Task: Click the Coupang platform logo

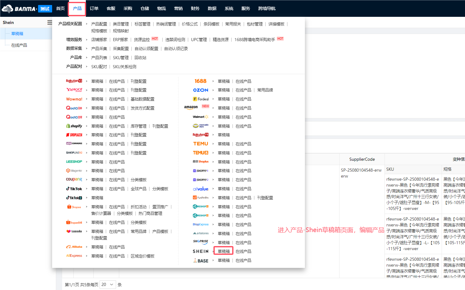Action: click(x=74, y=179)
